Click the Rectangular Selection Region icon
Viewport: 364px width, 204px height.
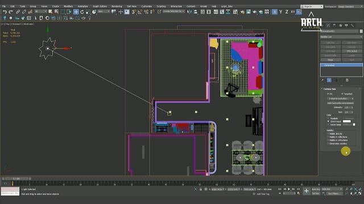pyautogui.click(x=63, y=12)
